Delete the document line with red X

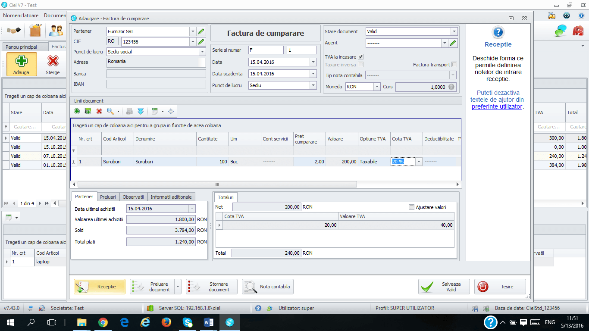[99, 111]
